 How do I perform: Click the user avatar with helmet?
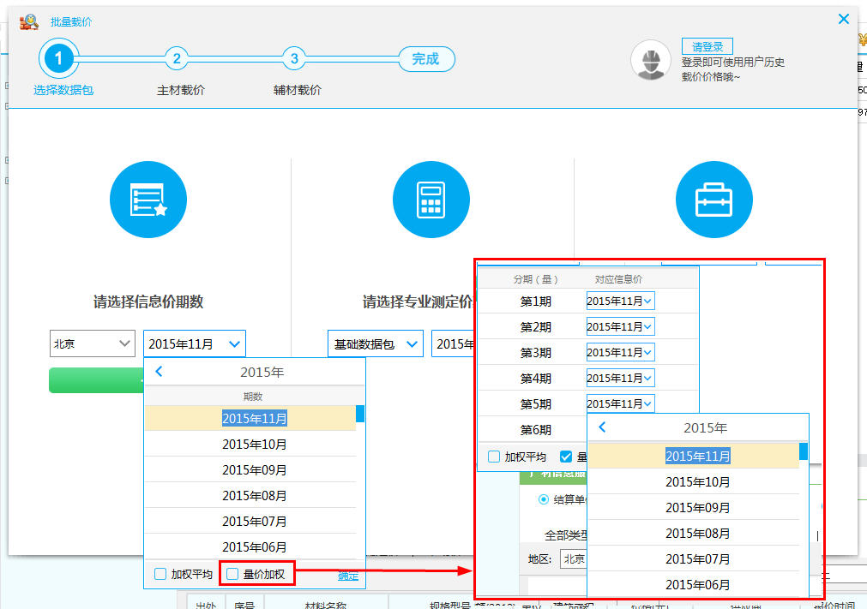651,61
